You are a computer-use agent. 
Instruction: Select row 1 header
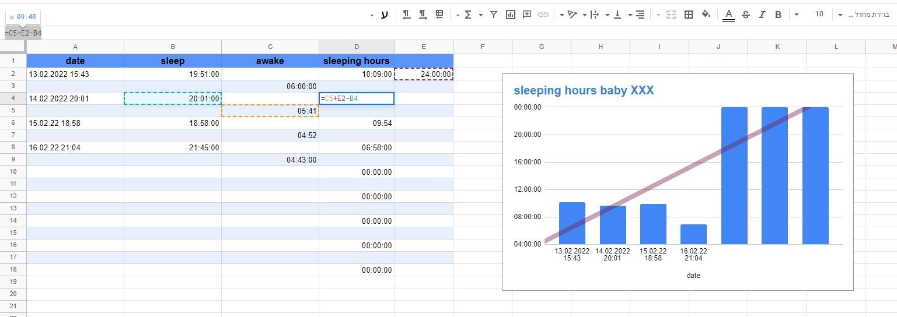[x=13, y=61]
